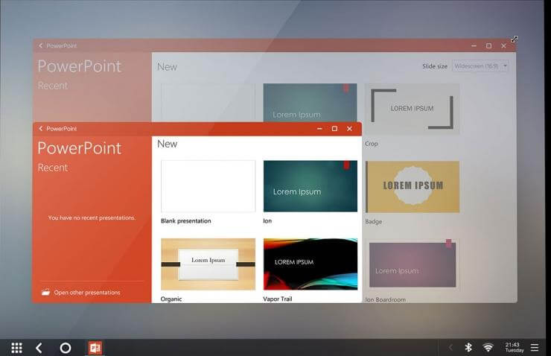Tap the taskbar back arrow

click(x=39, y=348)
